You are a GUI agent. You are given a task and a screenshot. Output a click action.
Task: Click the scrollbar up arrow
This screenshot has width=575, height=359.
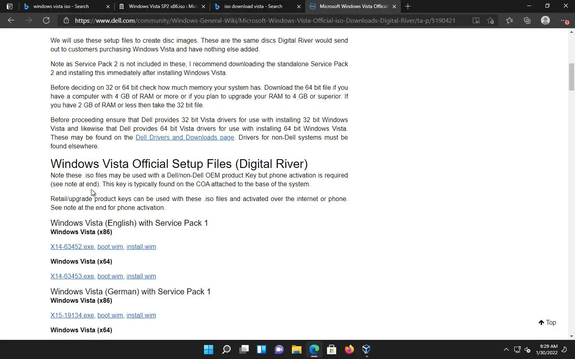(571, 32)
